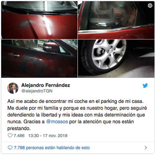The width and height of the screenshot is (155, 155).
Task: Open the Twitter bird logo
Action: click(145, 86)
